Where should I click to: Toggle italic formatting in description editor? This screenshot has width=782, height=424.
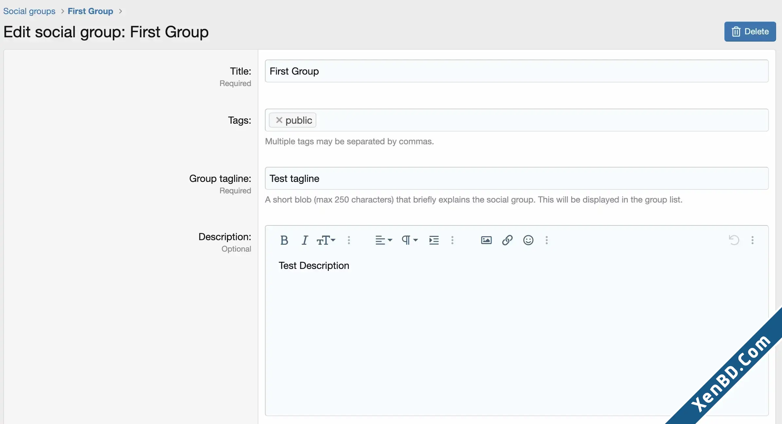[305, 240]
